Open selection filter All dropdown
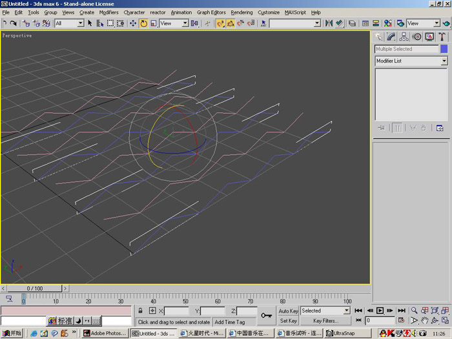The height and width of the screenshot is (339, 452). 70,23
